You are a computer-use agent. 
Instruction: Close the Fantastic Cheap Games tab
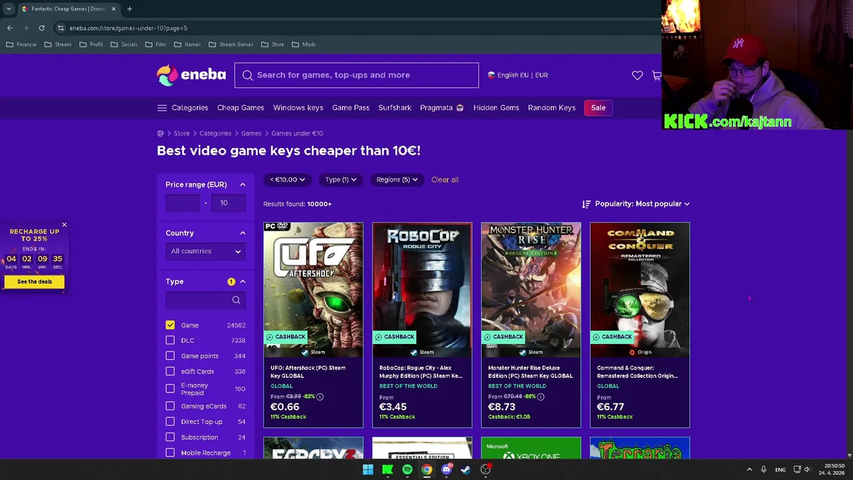[113, 9]
